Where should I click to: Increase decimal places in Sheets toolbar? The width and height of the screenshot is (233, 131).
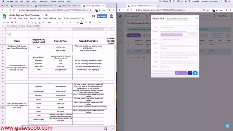39,22
